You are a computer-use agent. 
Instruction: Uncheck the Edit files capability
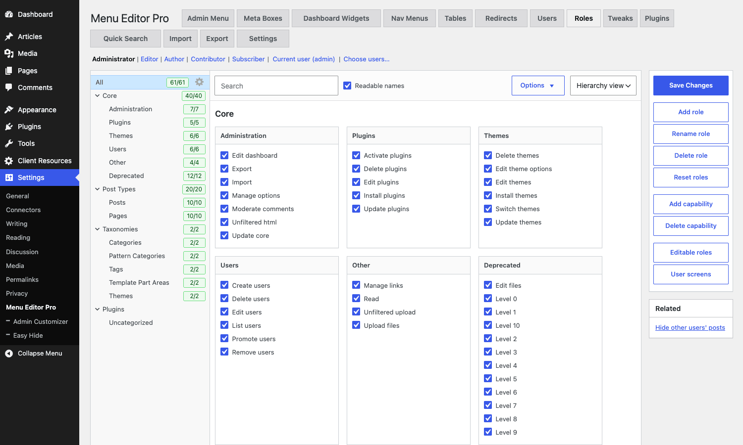(488, 285)
